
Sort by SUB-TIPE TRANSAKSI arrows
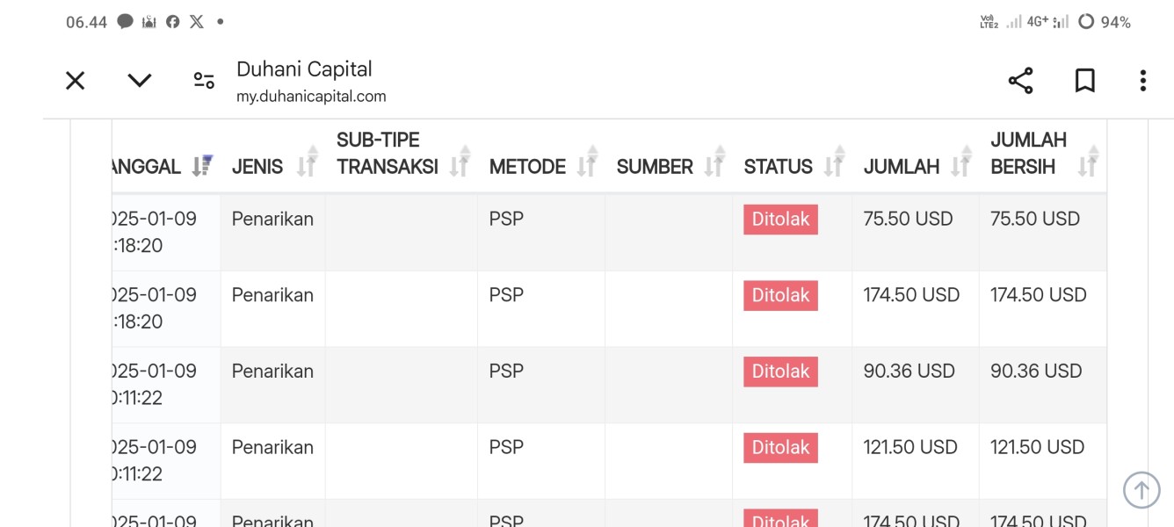point(459,161)
